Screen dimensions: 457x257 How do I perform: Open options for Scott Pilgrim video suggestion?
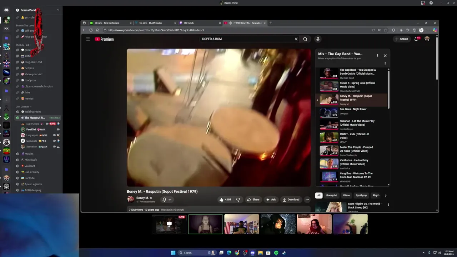[388, 205]
